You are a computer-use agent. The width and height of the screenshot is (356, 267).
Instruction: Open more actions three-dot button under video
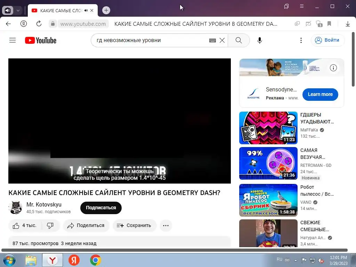166,225
